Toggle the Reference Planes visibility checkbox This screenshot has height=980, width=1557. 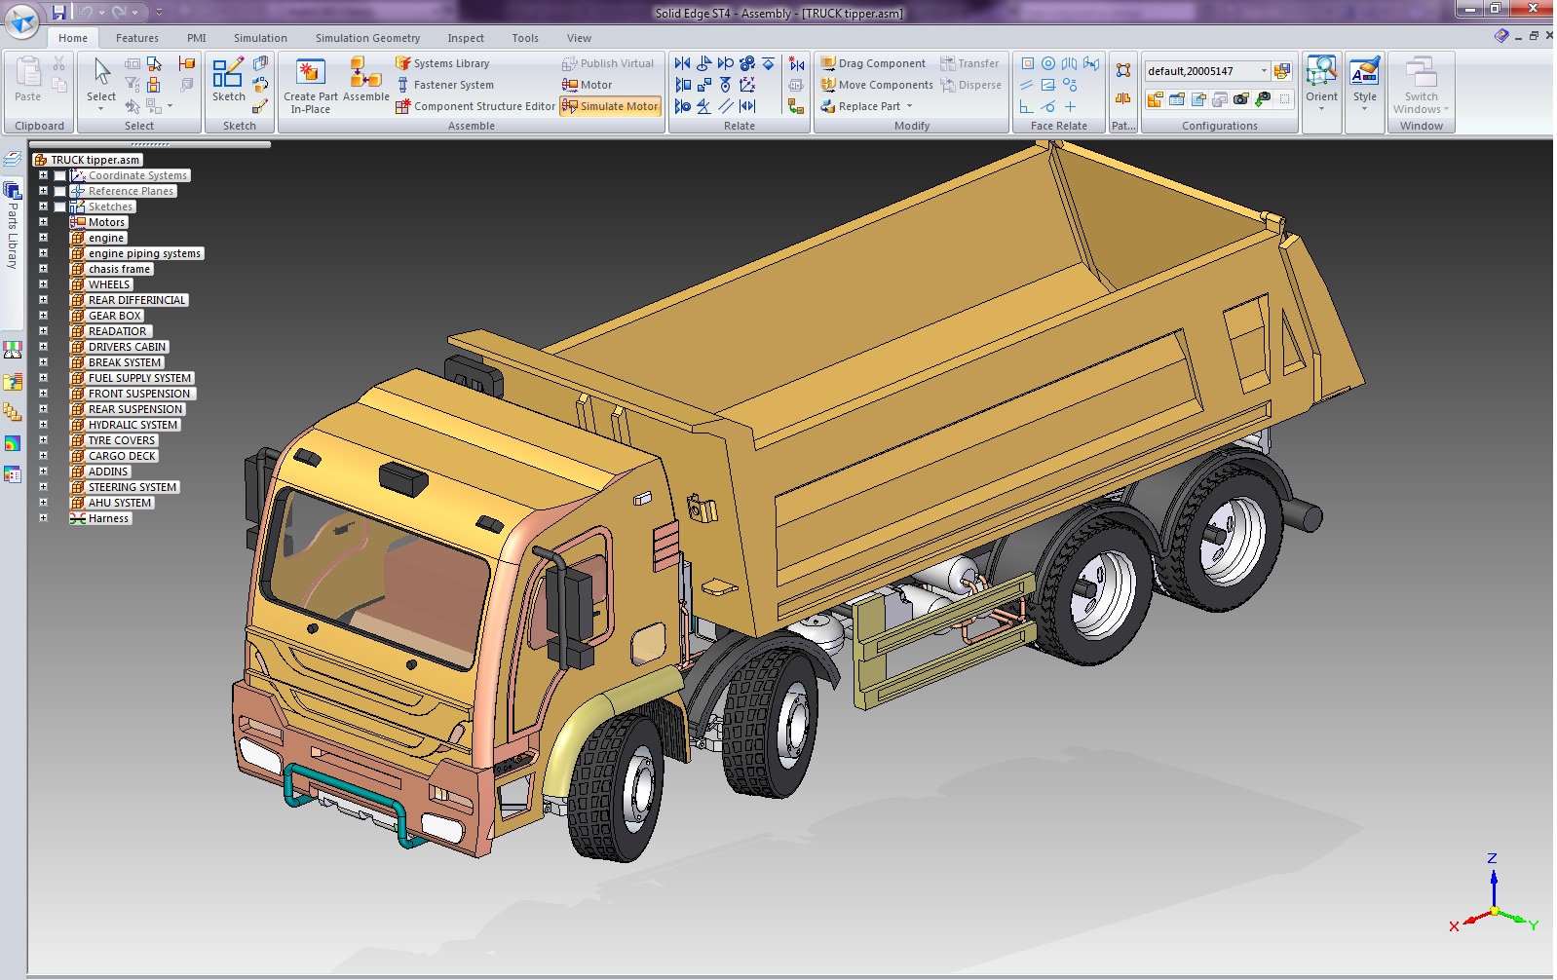tap(60, 192)
